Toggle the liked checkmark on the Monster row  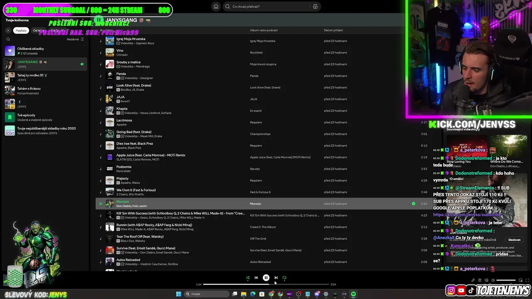[x=413, y=203]
